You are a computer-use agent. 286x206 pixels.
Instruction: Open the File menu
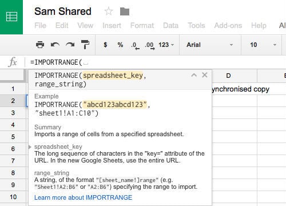(x=40, y=25)
